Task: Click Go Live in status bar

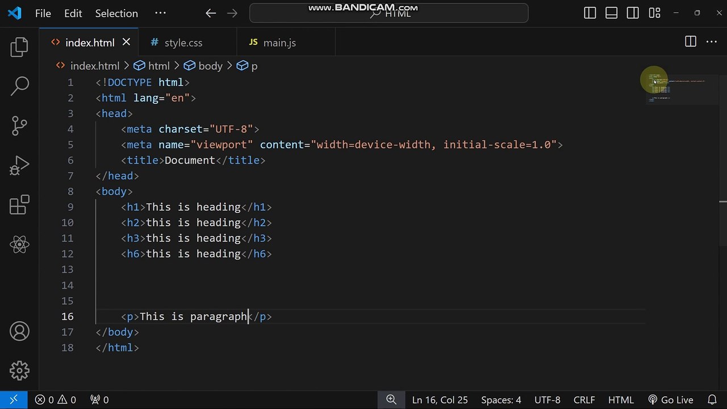Action: [671, 400]
